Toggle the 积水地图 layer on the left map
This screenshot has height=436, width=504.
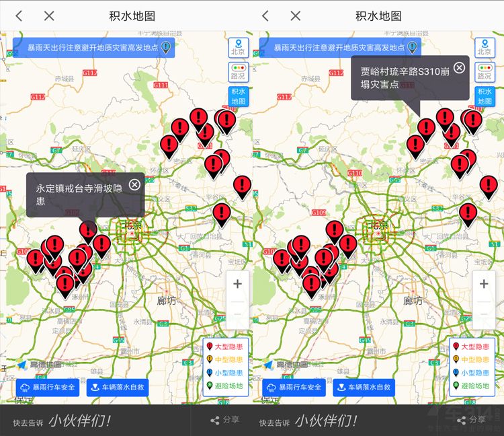click(x=238, y=96)
